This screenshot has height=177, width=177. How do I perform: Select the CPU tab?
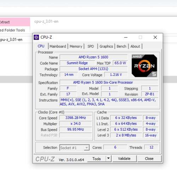pos(41,46)
